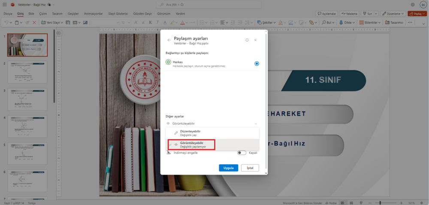Choose Görüntüleyebilir permission option
This screenshot has height=205, width=429.
[212, 145]
